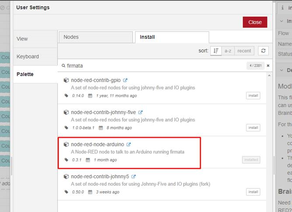This screenshot has width=292, height=212.
Task: Click the refresh module list icon
Action: (263, 51)
